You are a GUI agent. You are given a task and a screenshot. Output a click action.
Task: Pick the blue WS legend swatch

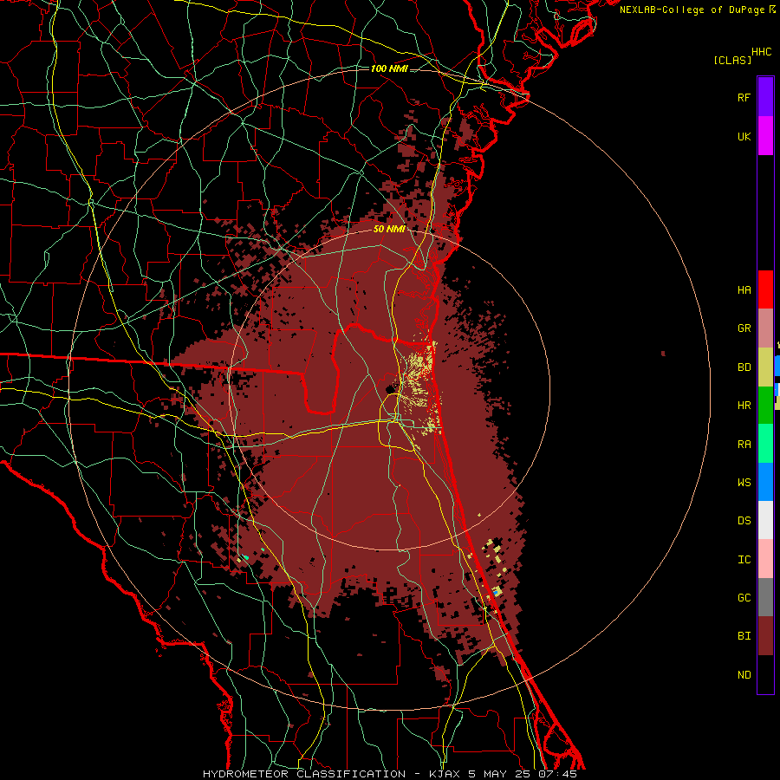(x=765, y=482)
